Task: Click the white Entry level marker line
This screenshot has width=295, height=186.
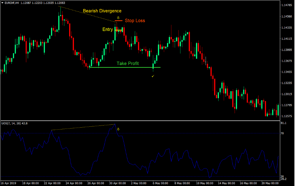Action: [119, 30]
